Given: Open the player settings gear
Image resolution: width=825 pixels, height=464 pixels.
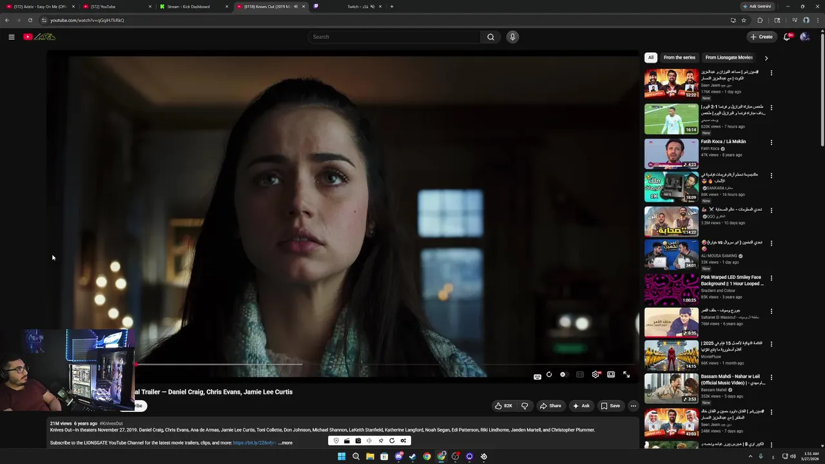Looking at the screenshot, I should [596, 374].
